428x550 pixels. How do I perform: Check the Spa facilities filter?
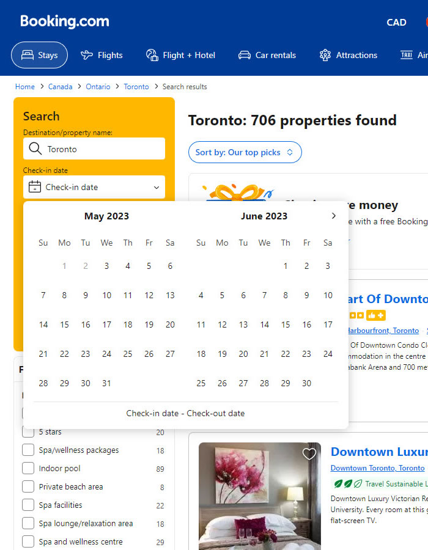click(28, 505)
